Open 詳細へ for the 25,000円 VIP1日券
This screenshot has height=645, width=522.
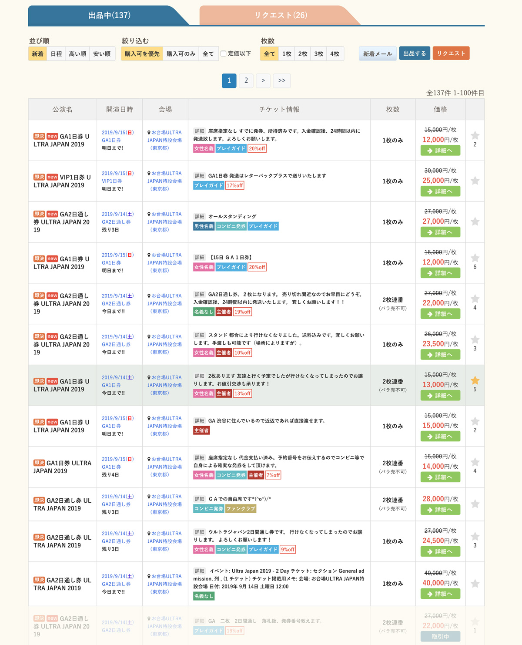coord(440,191)
